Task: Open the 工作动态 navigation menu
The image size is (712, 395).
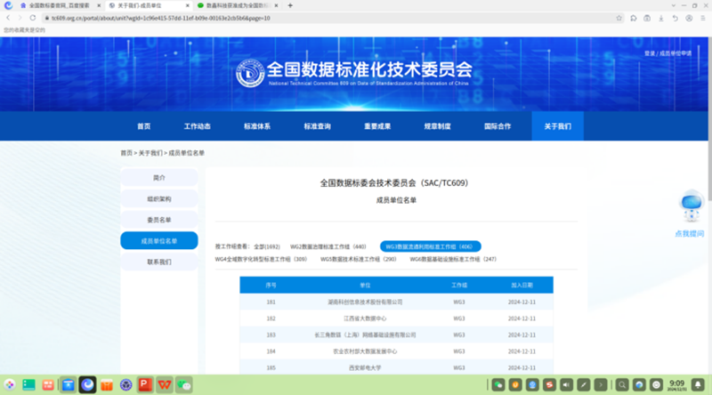Action: [x=197, y=126]
